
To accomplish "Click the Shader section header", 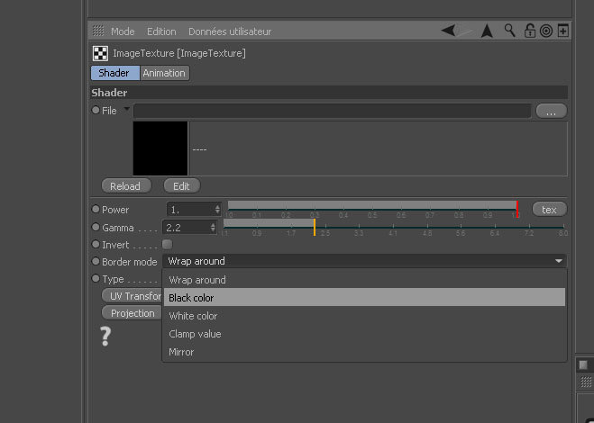I will tap(329, 93).
